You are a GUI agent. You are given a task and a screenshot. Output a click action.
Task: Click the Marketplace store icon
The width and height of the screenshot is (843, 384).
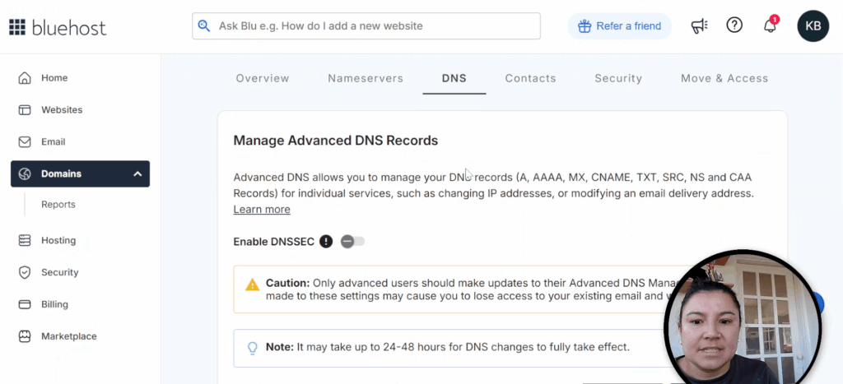[25, 336]
